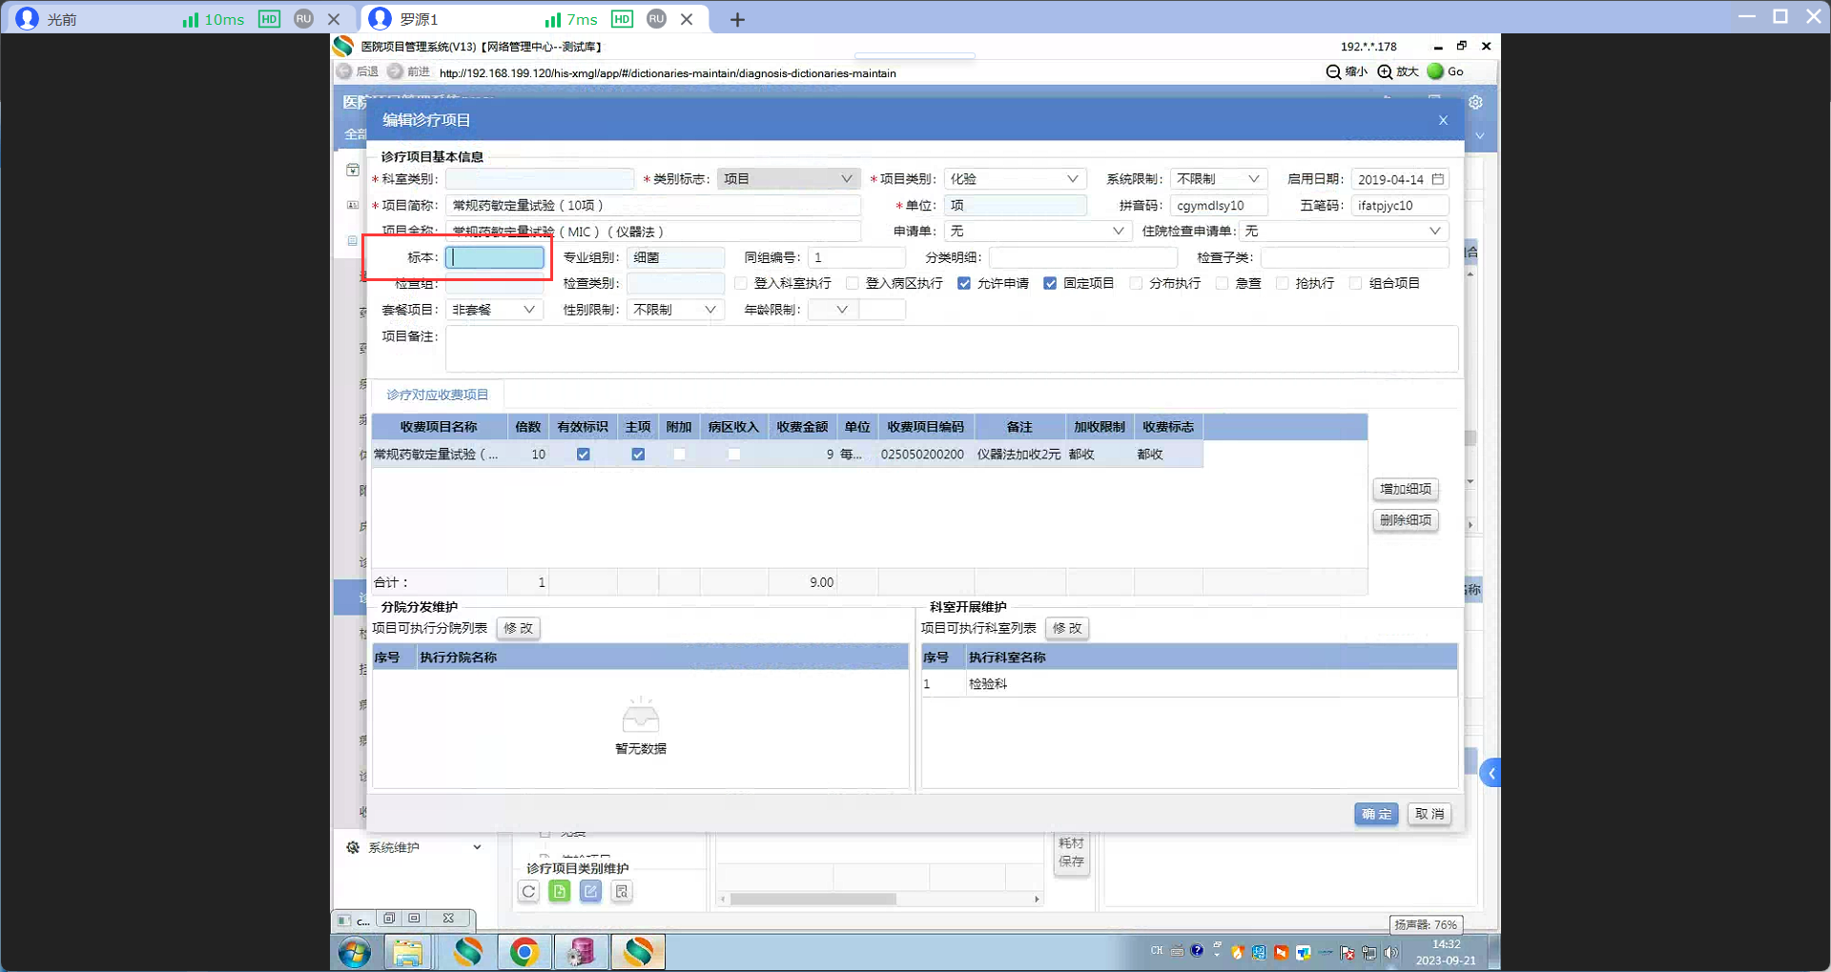Confirm dialog with 确定 button
This screenshot has height=972, width=1831.
coord(1376,815)
